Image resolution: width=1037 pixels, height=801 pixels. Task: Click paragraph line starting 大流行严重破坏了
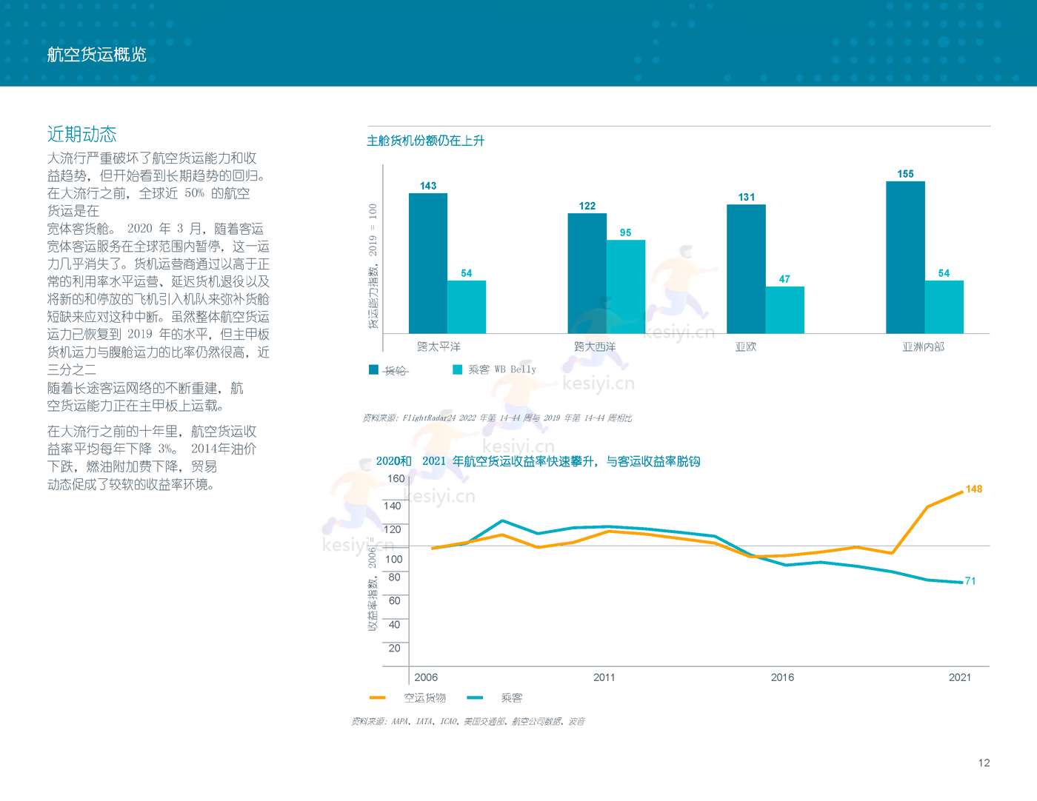tap(152, 158)
